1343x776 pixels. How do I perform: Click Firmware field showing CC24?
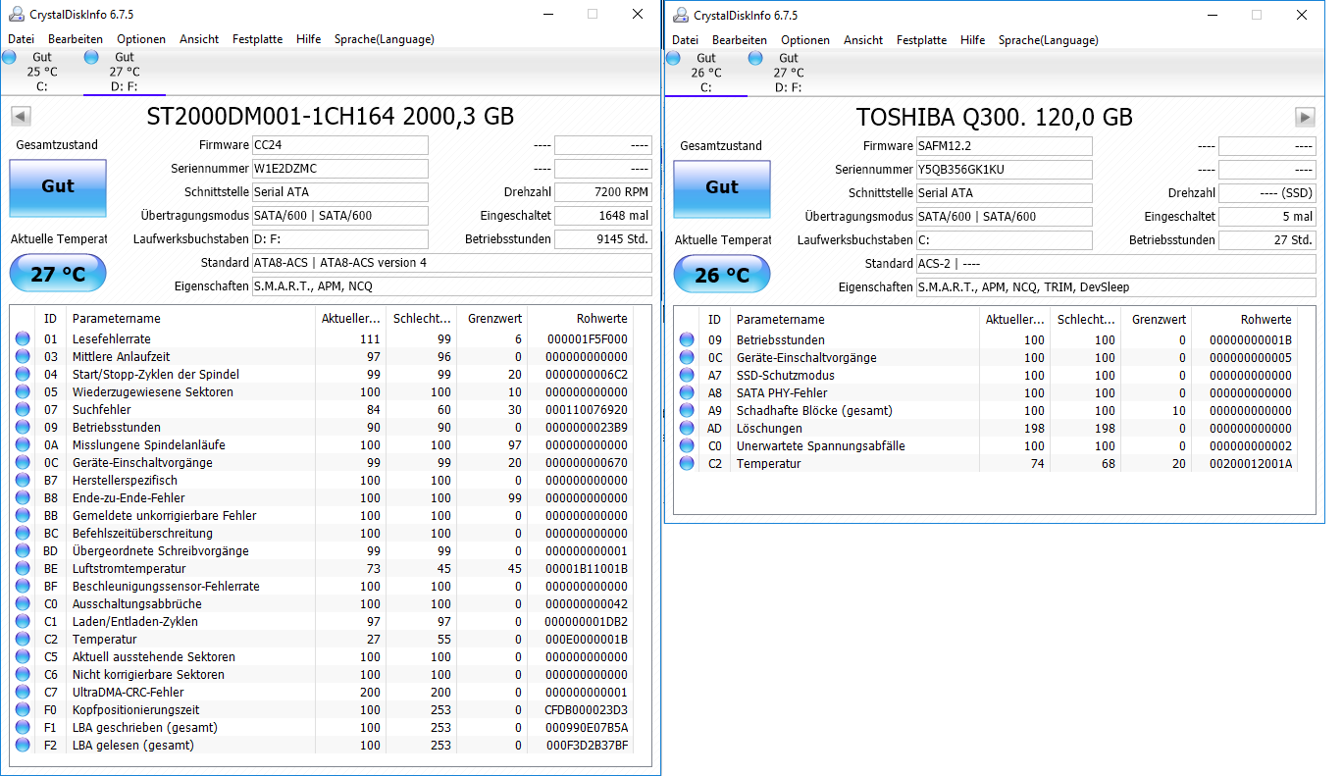pyautogui.click(x=339, y=145)
